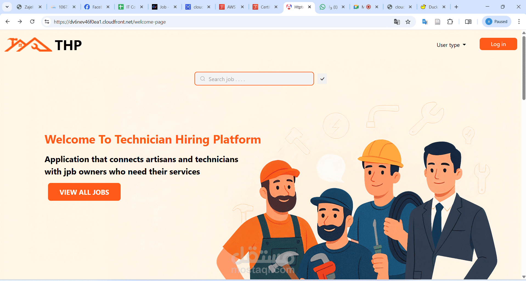Reload the page with the refresh icon

coord(32,22)
